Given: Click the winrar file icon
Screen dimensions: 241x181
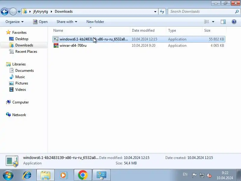Looking at the screenshot, I should 56,46.
